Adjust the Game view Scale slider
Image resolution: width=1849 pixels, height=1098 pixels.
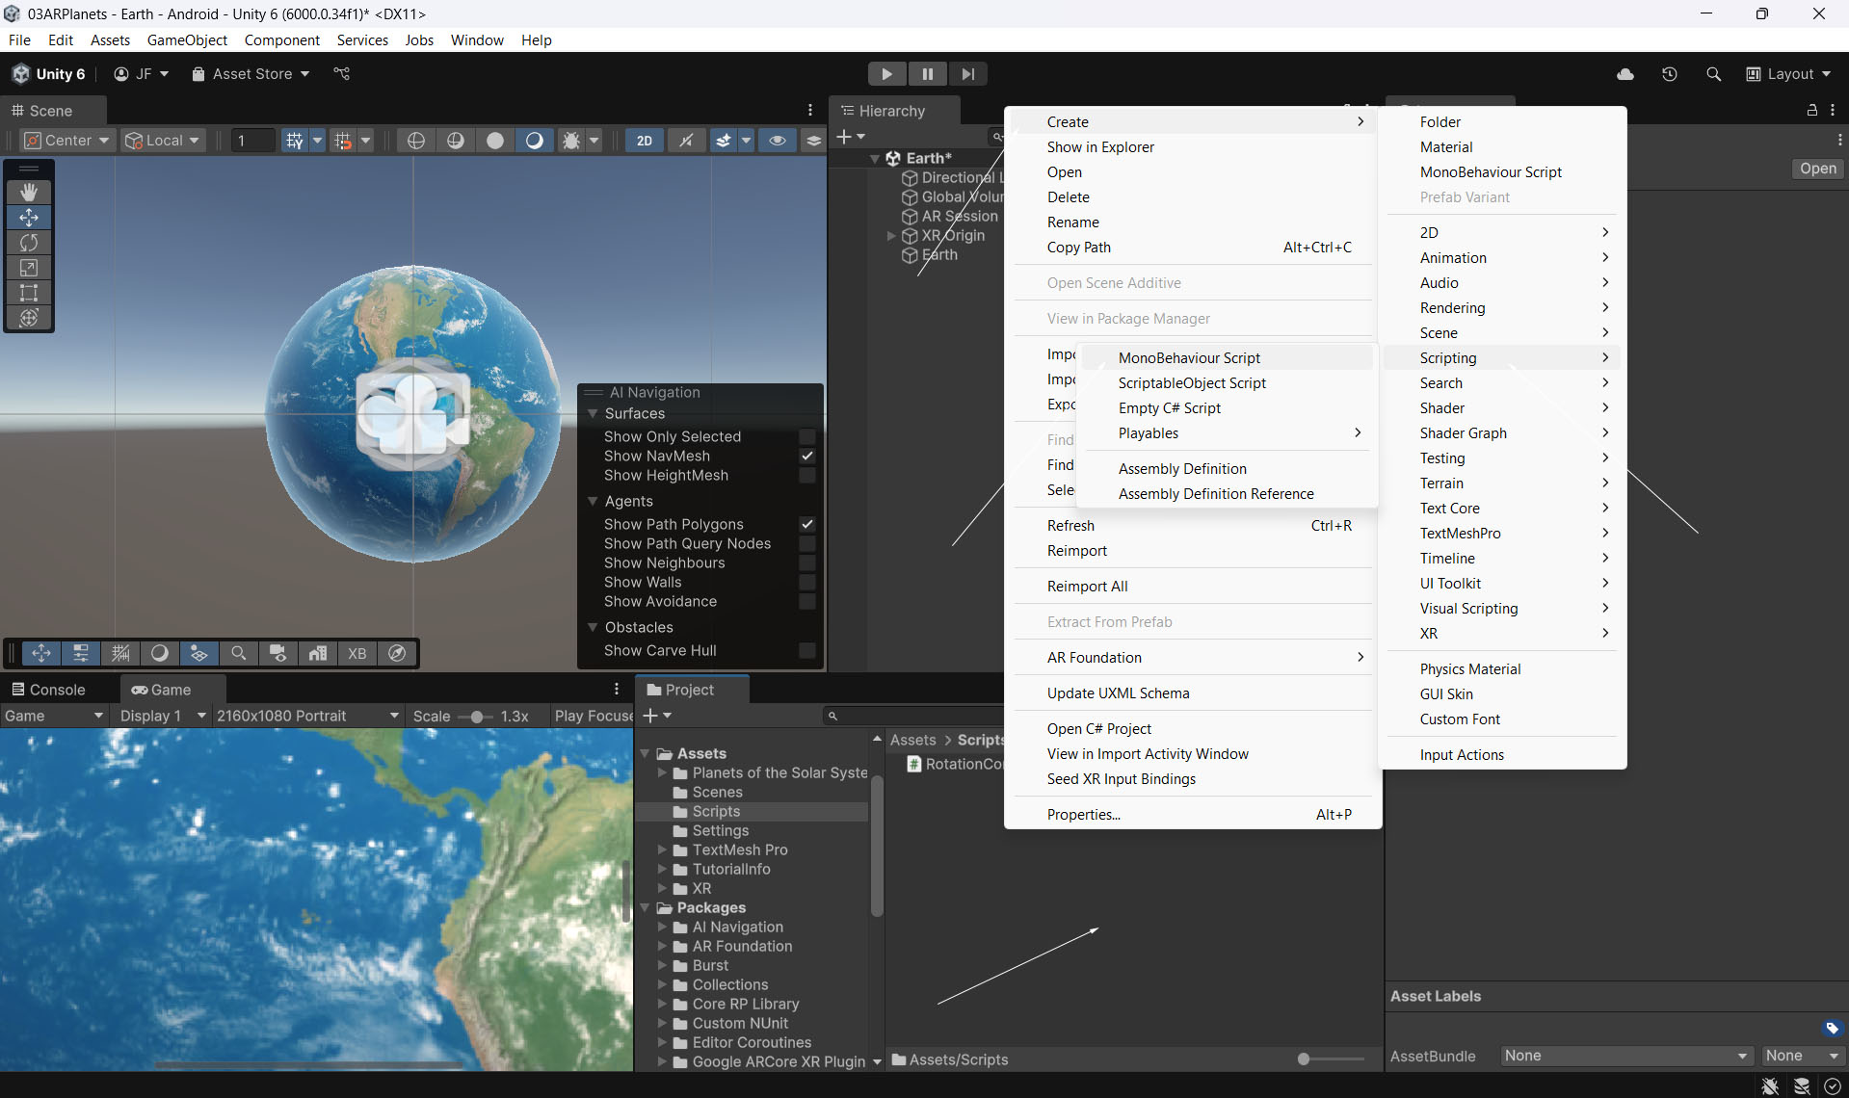click(476, 717)
